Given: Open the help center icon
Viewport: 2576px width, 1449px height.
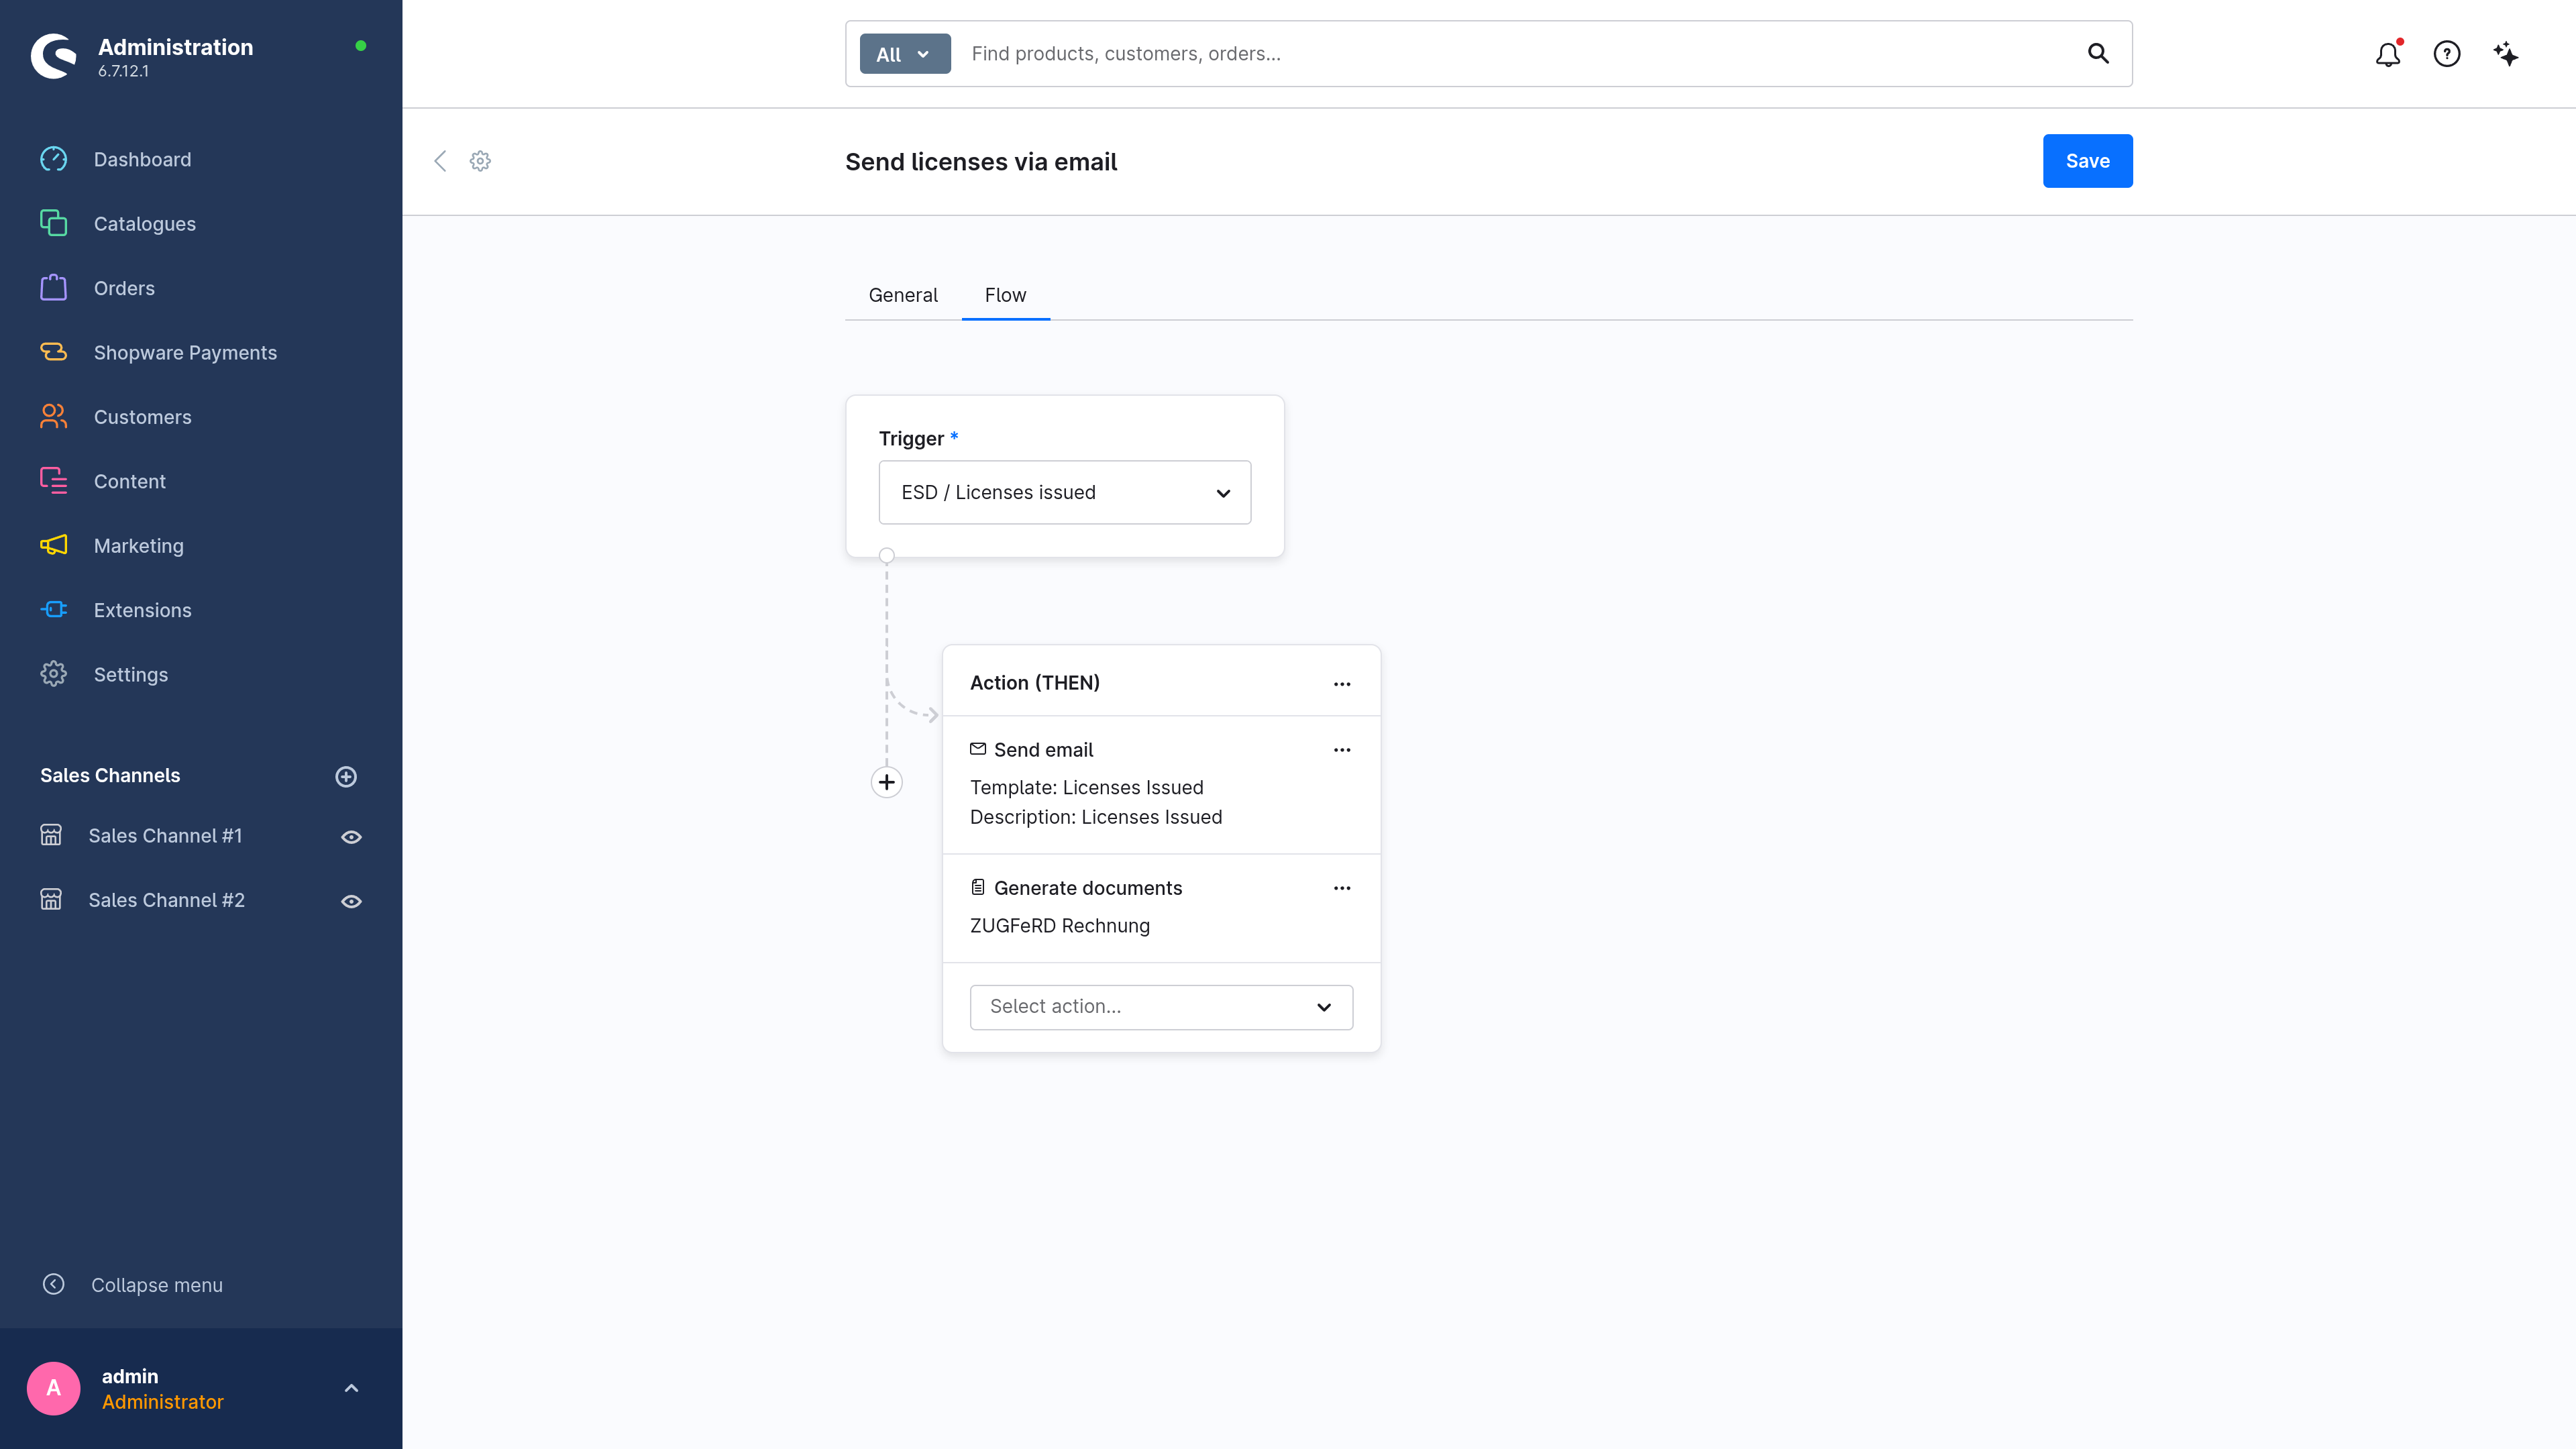Looking at the screenshot, I should [x=2447, y=54].
